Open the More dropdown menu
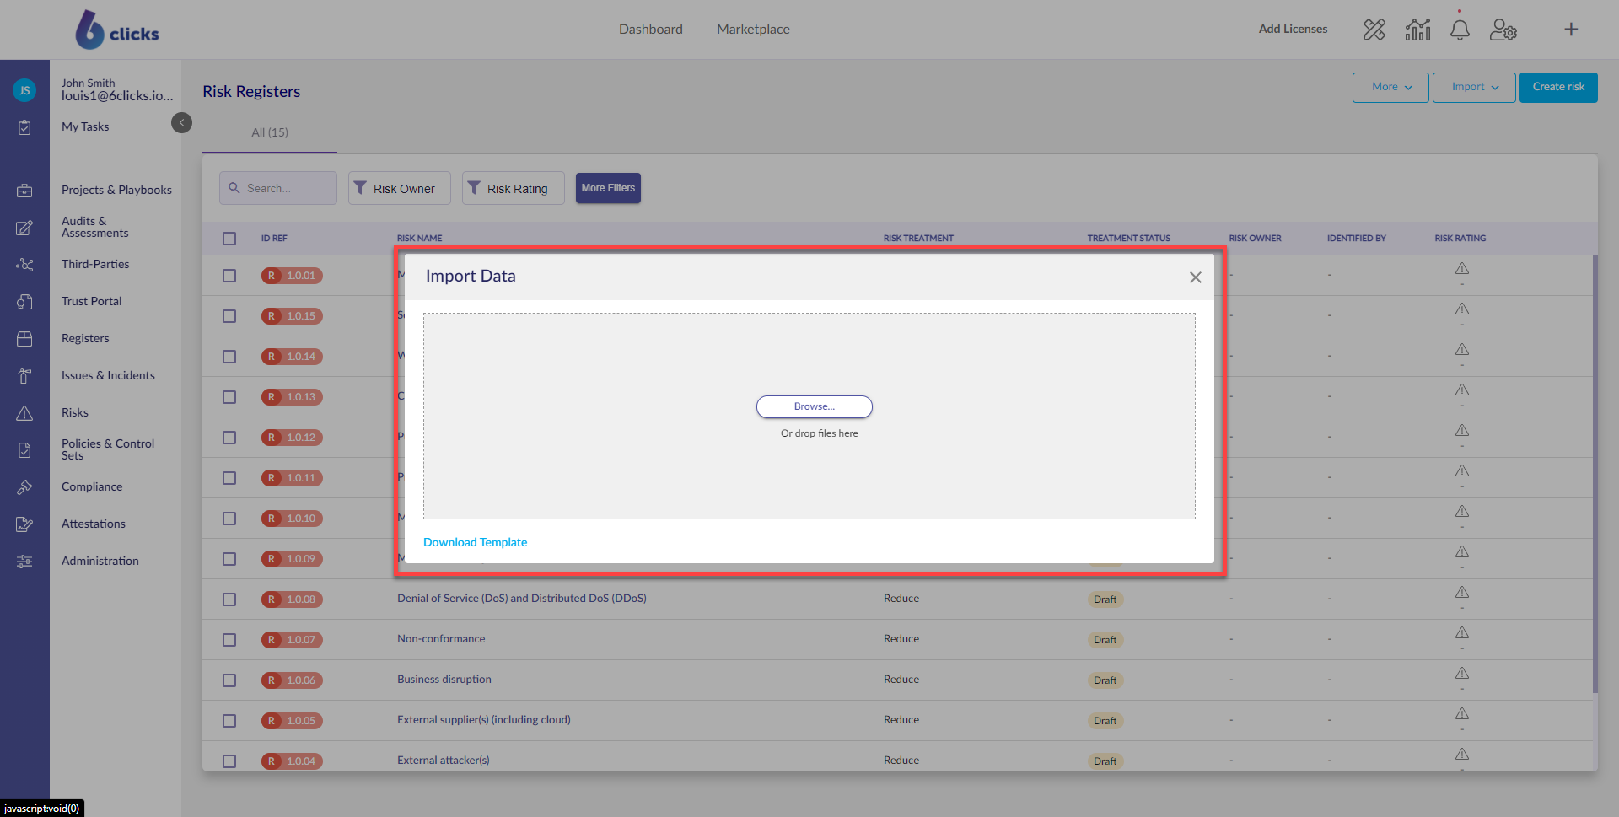Screen dimensions: 1619x817 (1390, 87)
